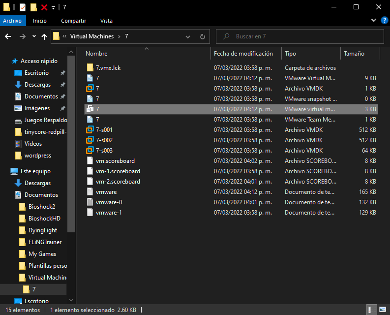This screenshot has height=315, width=390.
Task: Open Videos in the navigation pane
Action: pyautogui.click(x=33, y=144)
